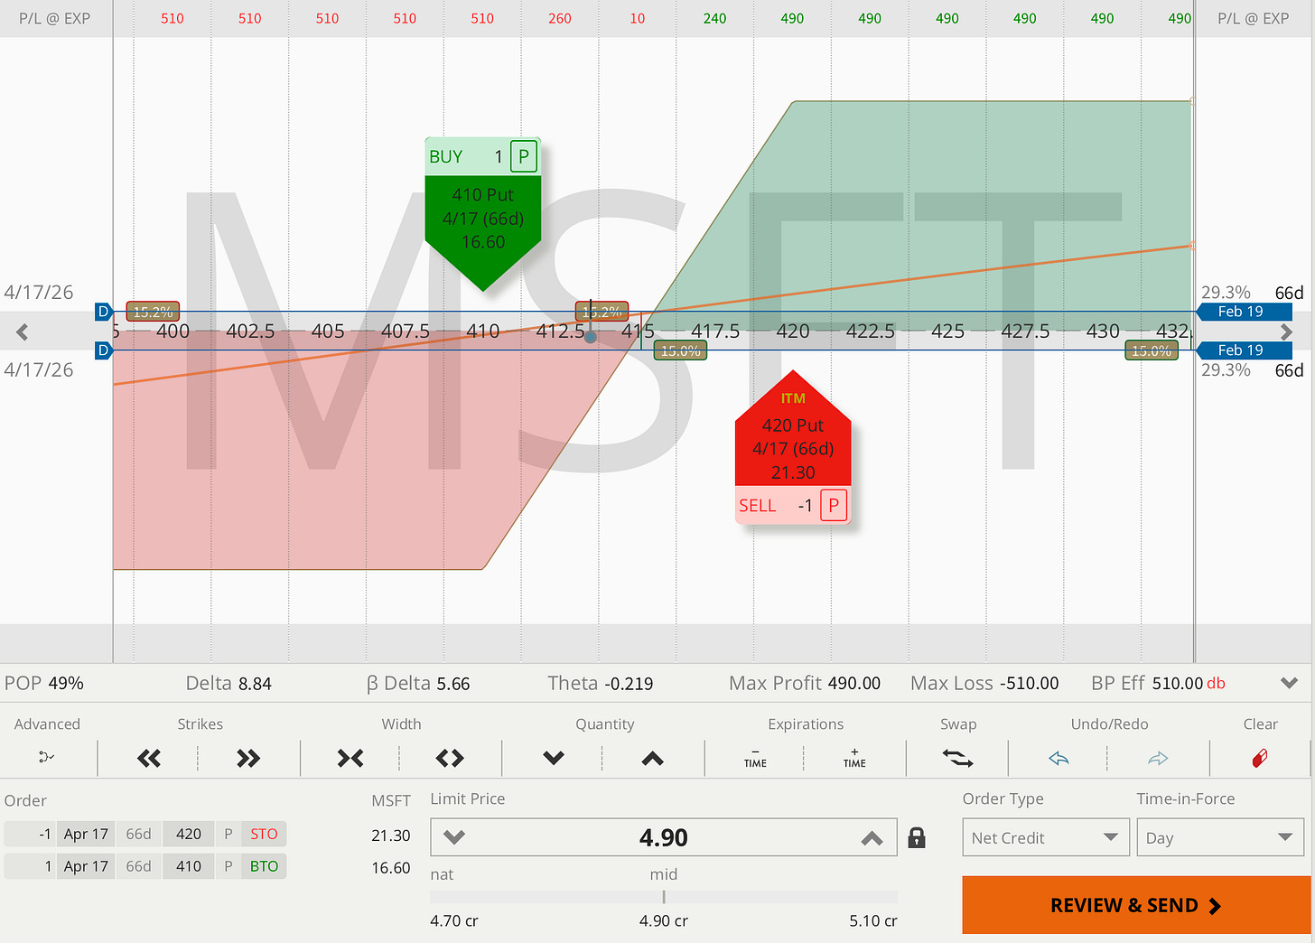Click the limit price 4.90 field
1315x943 pixels.
(663, 837)
